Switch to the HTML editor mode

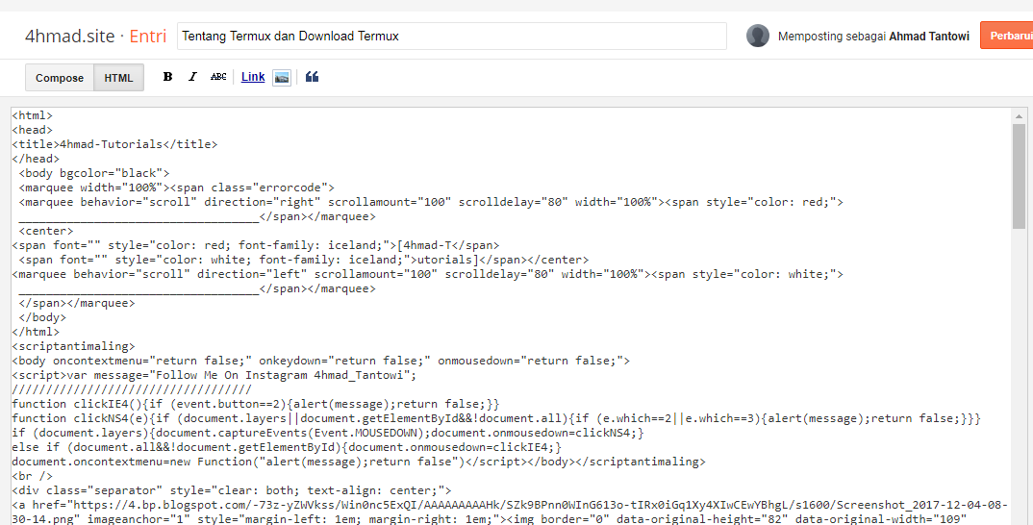118,78
